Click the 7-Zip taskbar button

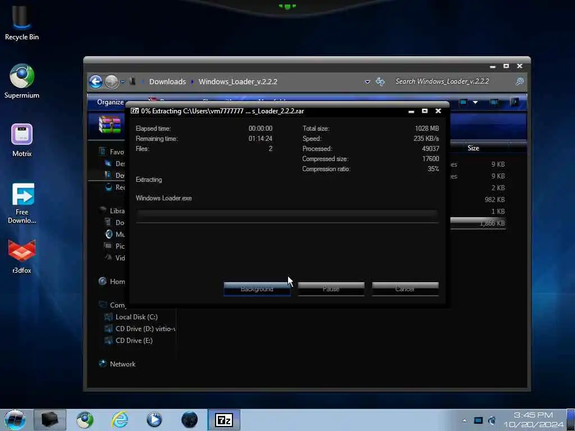(224, 420)
